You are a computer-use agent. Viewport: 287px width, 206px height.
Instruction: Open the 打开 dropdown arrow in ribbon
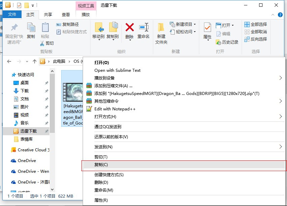coord(233,25)
